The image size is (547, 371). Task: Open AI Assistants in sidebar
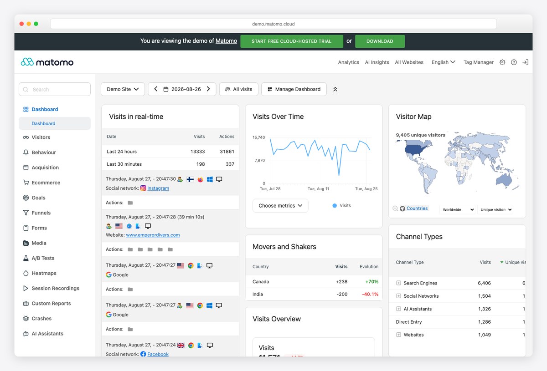55,334
